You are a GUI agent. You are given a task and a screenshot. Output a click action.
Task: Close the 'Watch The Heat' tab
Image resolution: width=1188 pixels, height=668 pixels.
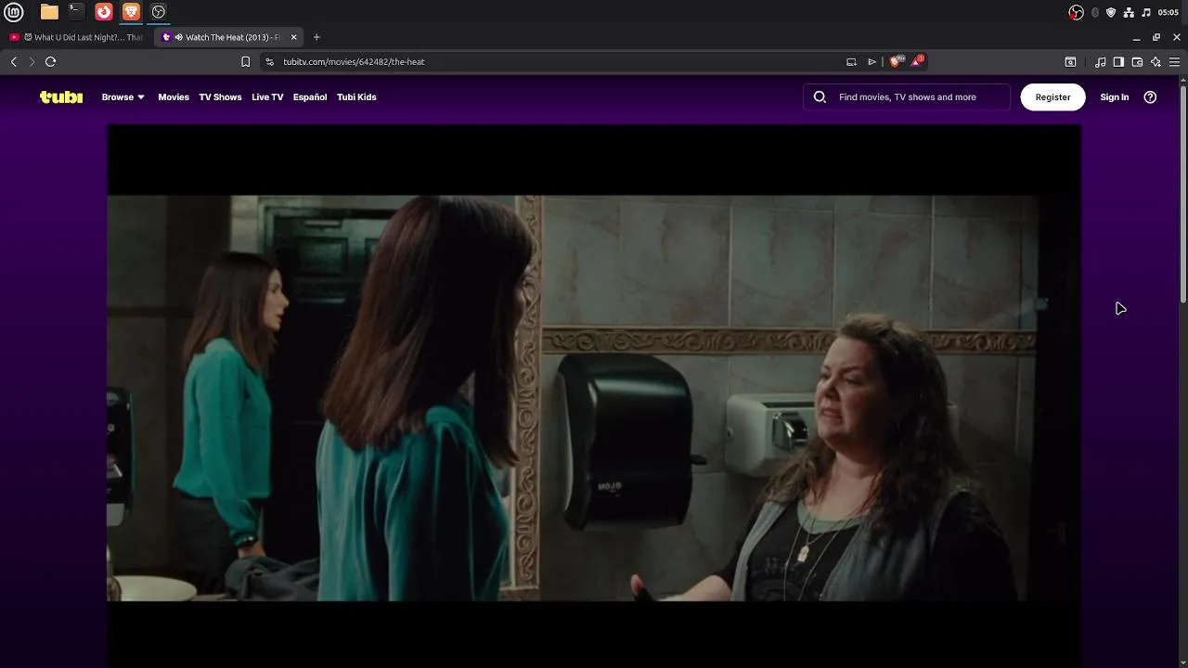[x=294, y=37]
